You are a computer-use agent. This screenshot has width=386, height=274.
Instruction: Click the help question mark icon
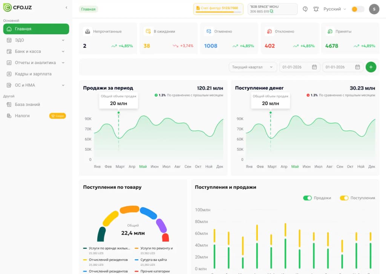[305, 9]
